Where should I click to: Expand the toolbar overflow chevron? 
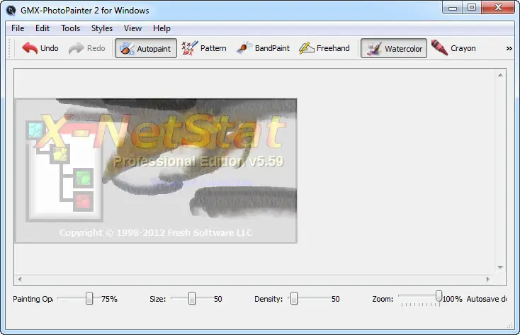pyautogui.click(x=509, y=48)
